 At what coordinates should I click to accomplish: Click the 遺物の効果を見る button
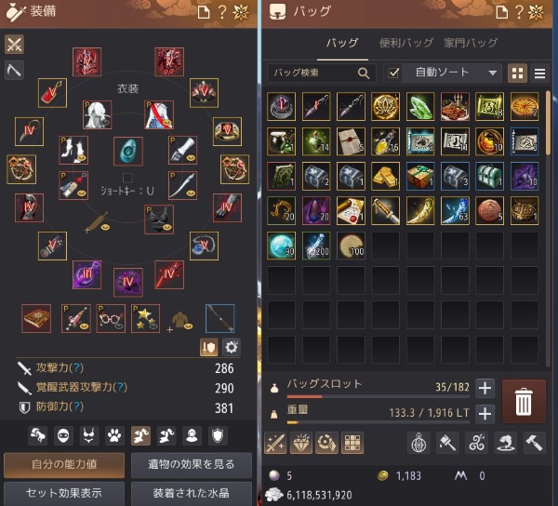192,464
